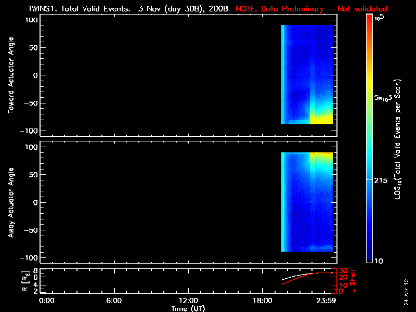Click the yellow hotspot in Toward panel

pos(321,119)
